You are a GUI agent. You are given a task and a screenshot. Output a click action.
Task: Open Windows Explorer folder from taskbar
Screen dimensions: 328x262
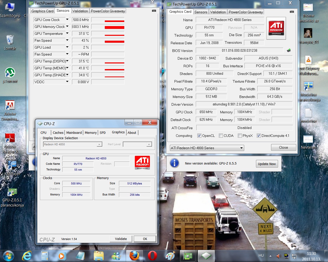point(99,256)
